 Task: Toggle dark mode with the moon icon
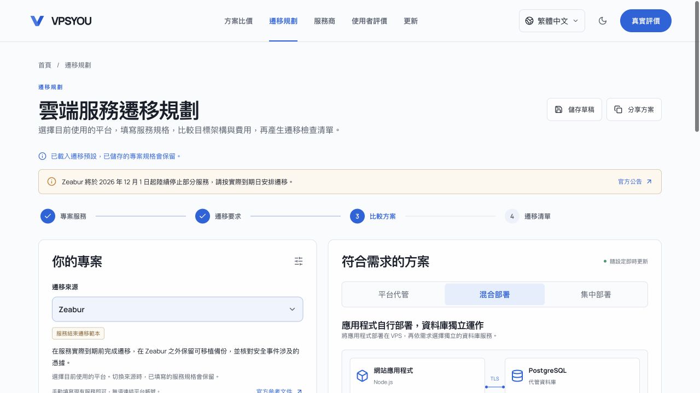point(603,21)
